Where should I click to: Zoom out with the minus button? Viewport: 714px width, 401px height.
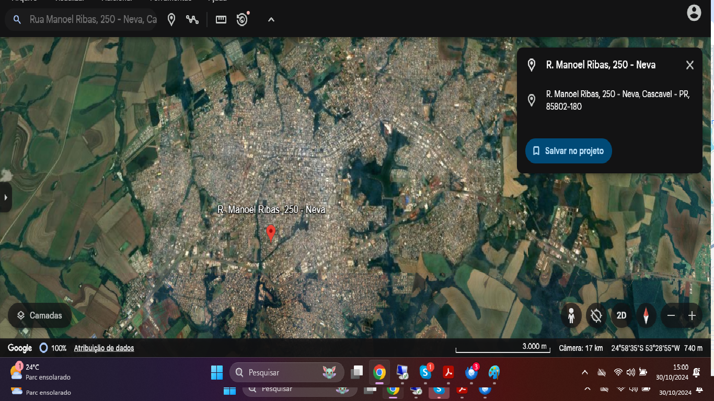point(671,315)
